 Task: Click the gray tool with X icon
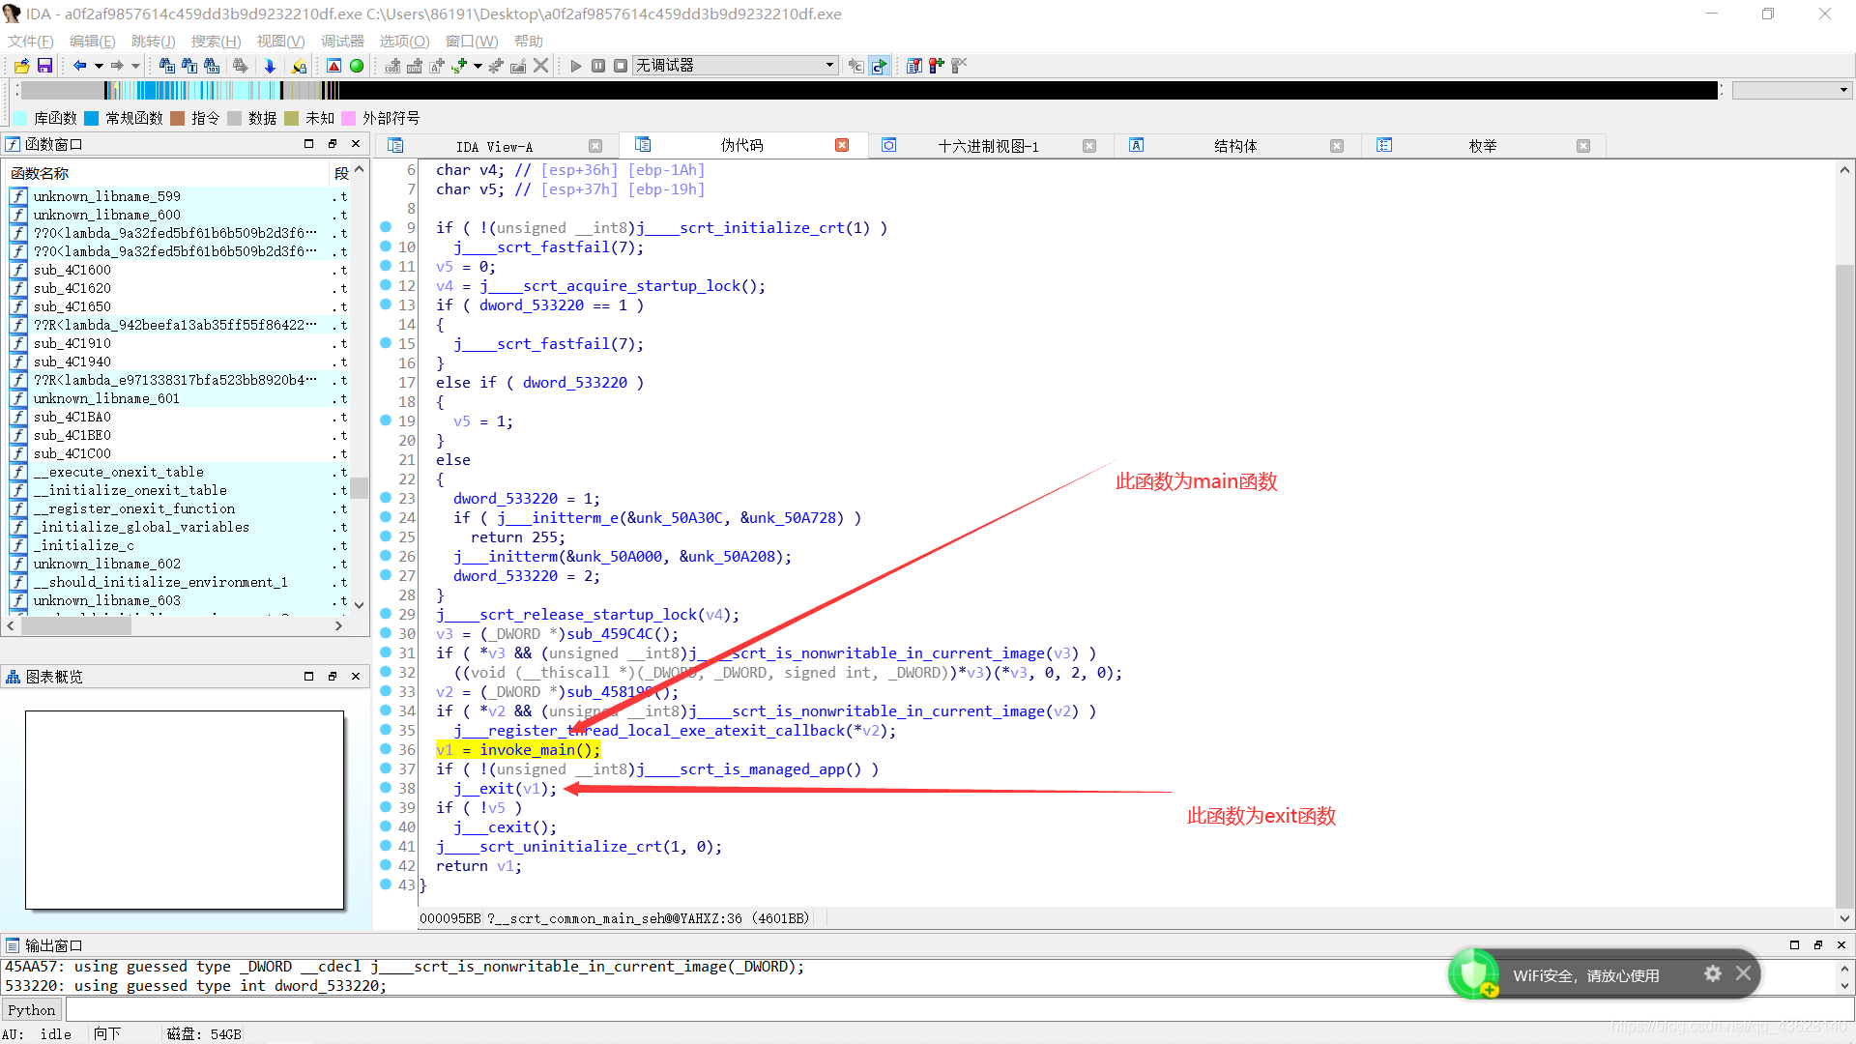tap(959, 66)
